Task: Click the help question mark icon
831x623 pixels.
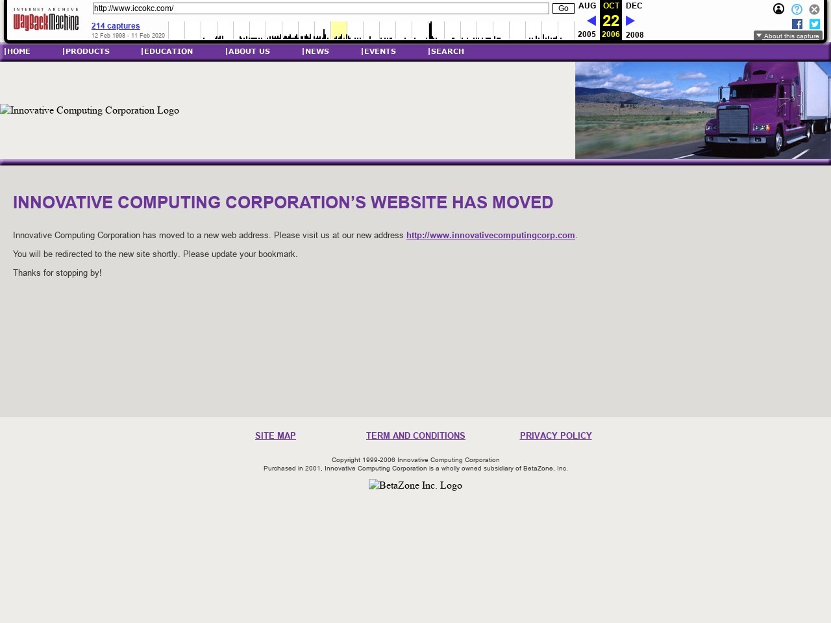Action: (797, 9)
